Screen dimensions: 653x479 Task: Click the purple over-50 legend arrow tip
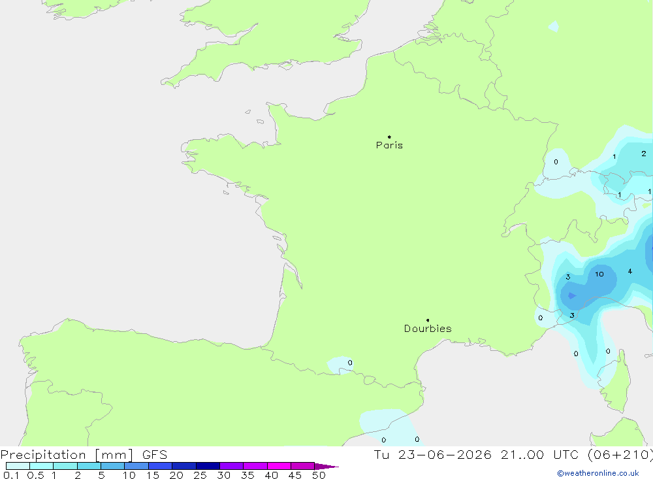pyautogui.click(x=327, y=467)
